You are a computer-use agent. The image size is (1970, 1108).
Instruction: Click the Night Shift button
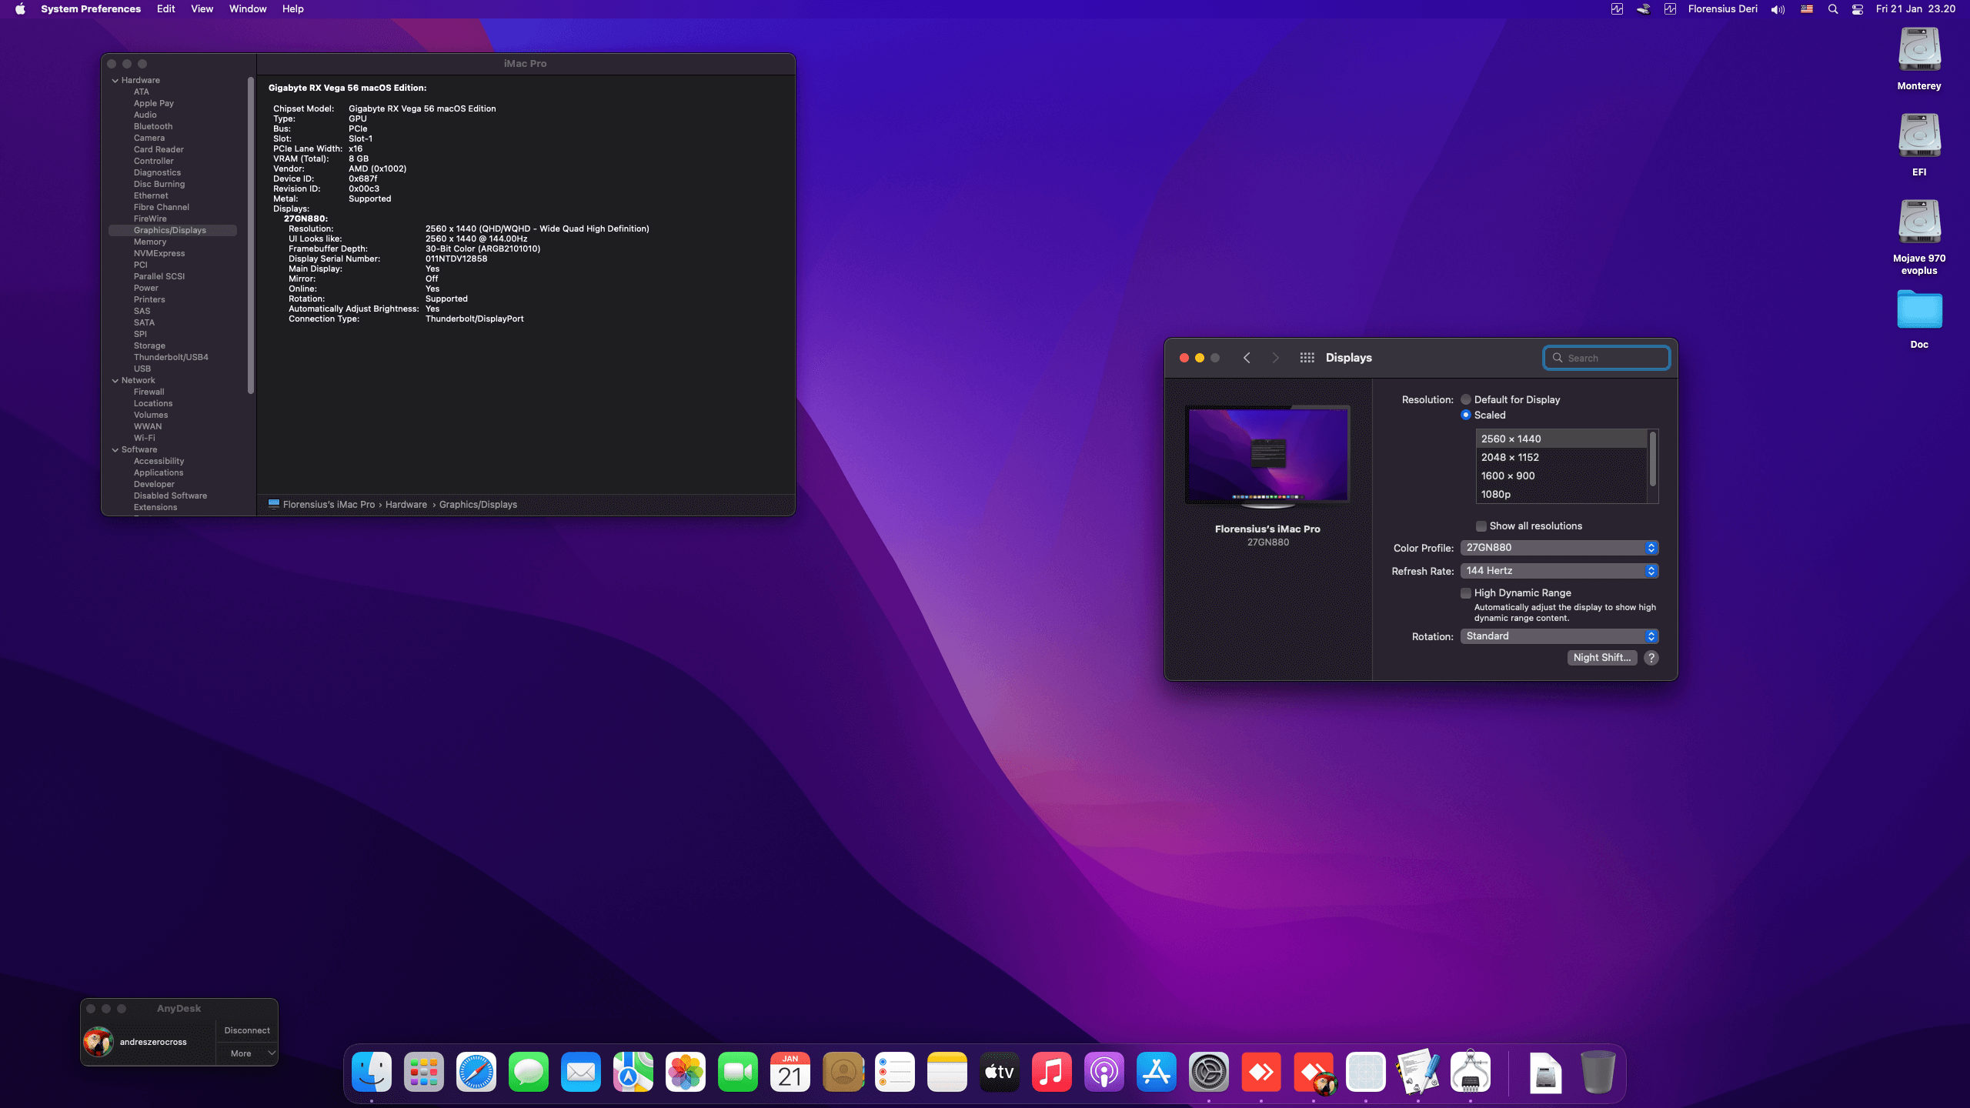click(x=1601, y=657)
